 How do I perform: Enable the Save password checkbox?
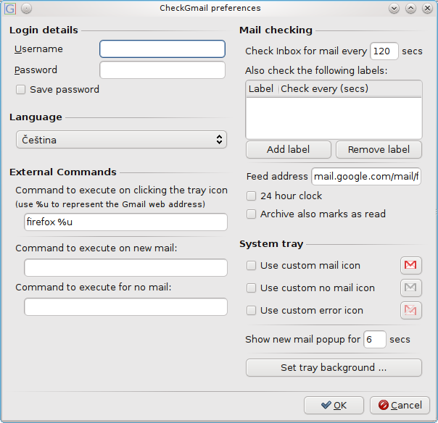coord(21,90)
